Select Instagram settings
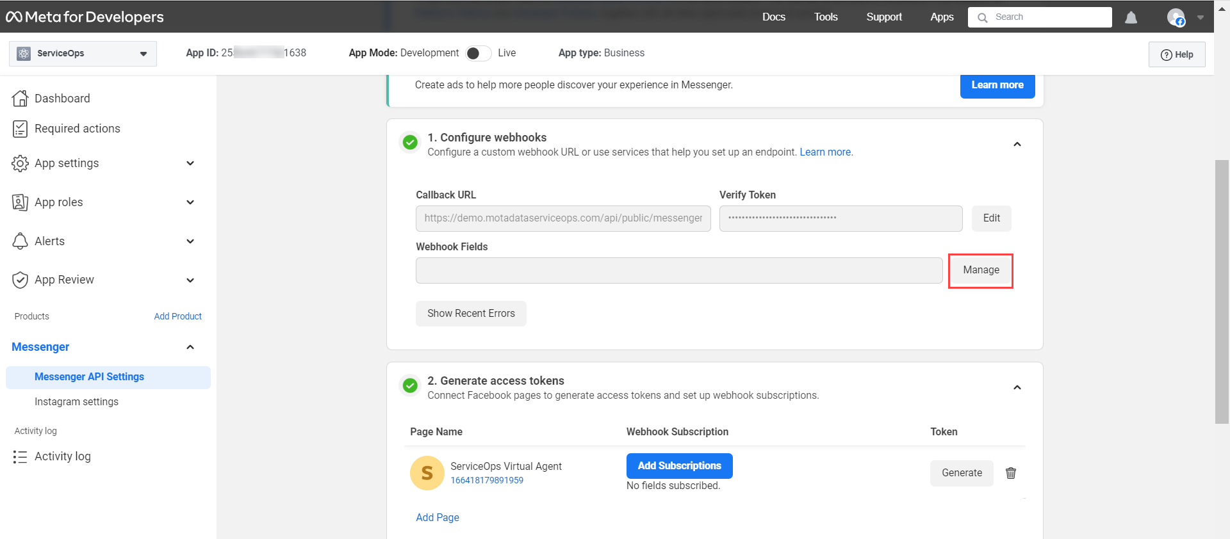Image resolution: width=1230 pixels, height=539 pixels. 76,402
